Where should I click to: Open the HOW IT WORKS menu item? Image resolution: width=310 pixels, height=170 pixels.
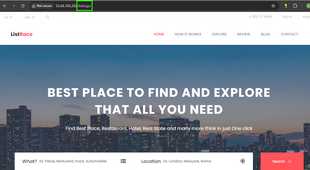click(x=188, y=34)
